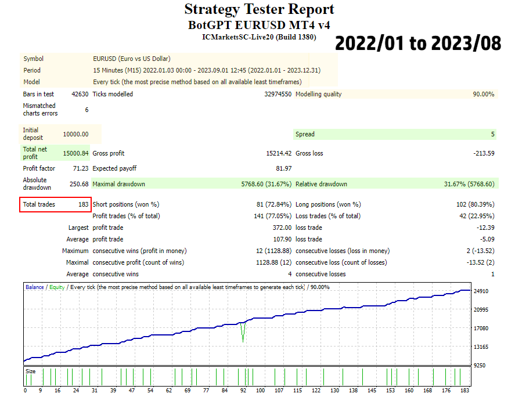Click consecutive loss value -13.52 (2)
The image size is (515, 397).
[481, 262]
